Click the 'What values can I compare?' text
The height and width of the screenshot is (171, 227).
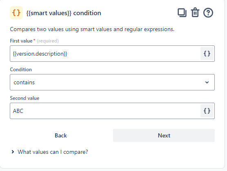pos(53,152)
